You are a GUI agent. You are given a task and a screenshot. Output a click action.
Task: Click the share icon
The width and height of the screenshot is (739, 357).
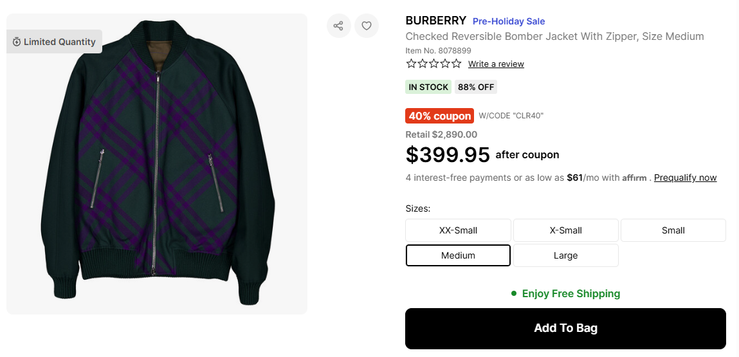(338, 26)
